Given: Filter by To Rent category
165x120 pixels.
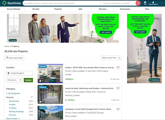Looking at the screenshot, I should [12, 105].
